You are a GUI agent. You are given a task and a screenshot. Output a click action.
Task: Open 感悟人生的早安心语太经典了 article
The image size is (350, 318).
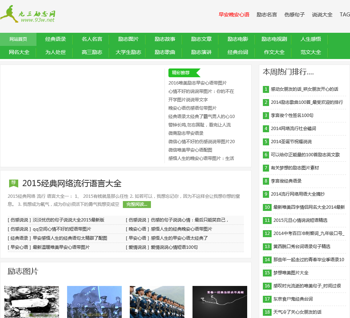tap(179, 238)
